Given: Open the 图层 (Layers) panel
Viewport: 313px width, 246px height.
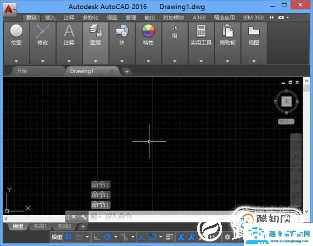Looking at the screenshot, I should pyautogui.click(x=95, y=43).
